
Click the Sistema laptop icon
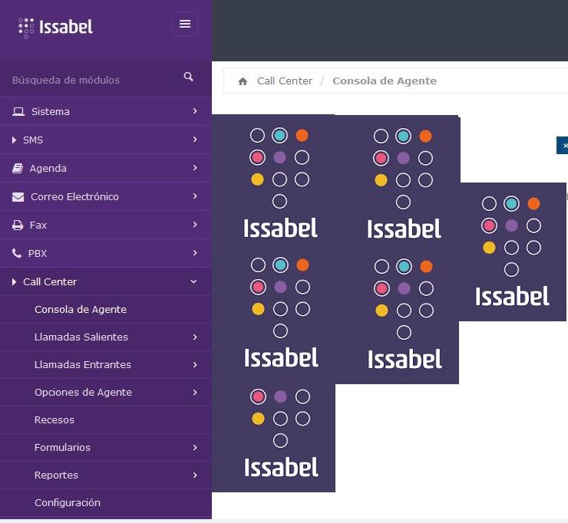point(18,111)
